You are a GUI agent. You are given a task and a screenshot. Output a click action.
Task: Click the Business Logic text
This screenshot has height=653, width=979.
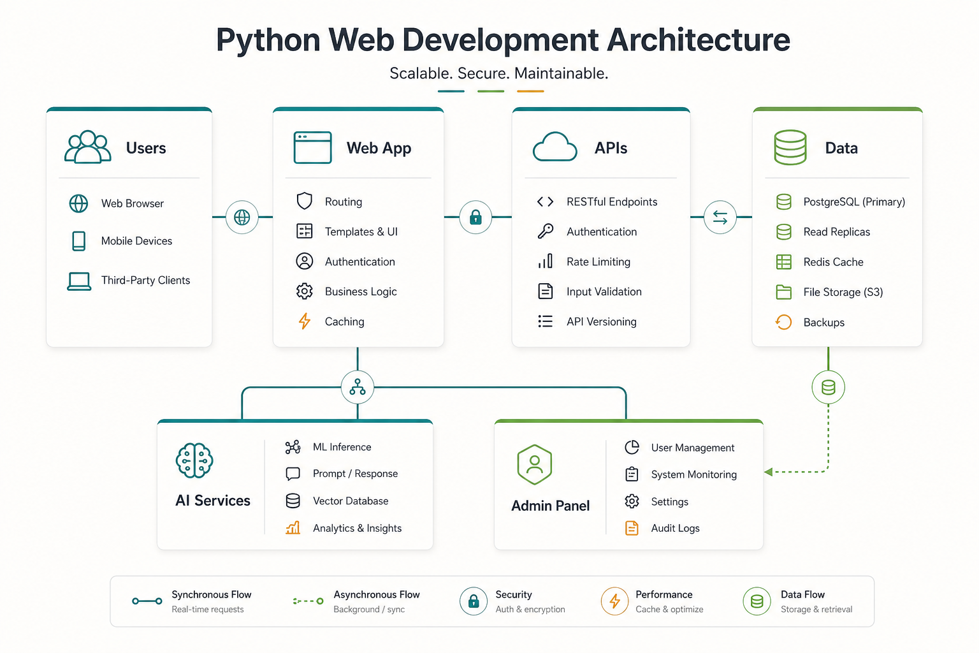[x=361, y=291]
